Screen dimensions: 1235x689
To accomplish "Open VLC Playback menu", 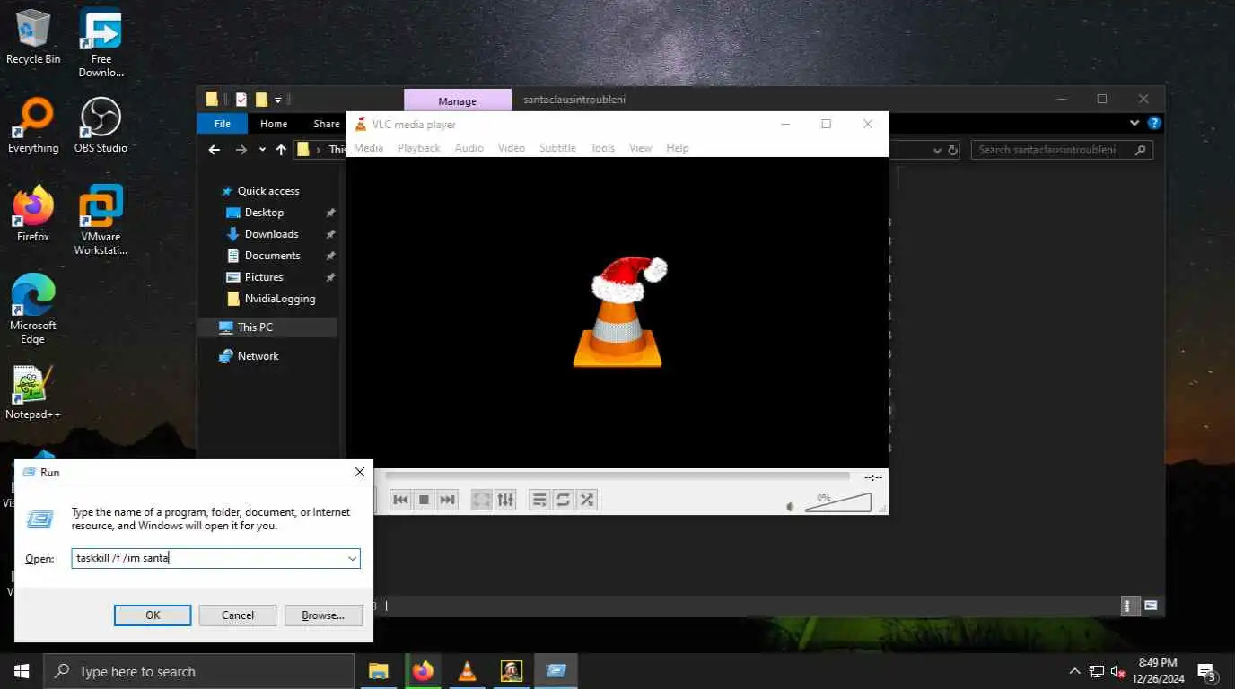I will [419, 148].
